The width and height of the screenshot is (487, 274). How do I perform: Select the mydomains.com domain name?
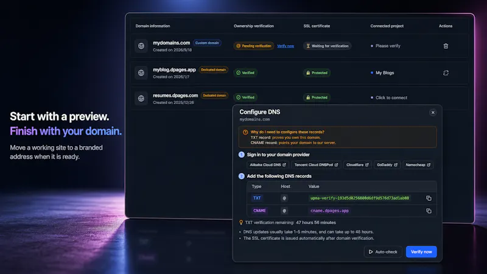coord(172,43)
